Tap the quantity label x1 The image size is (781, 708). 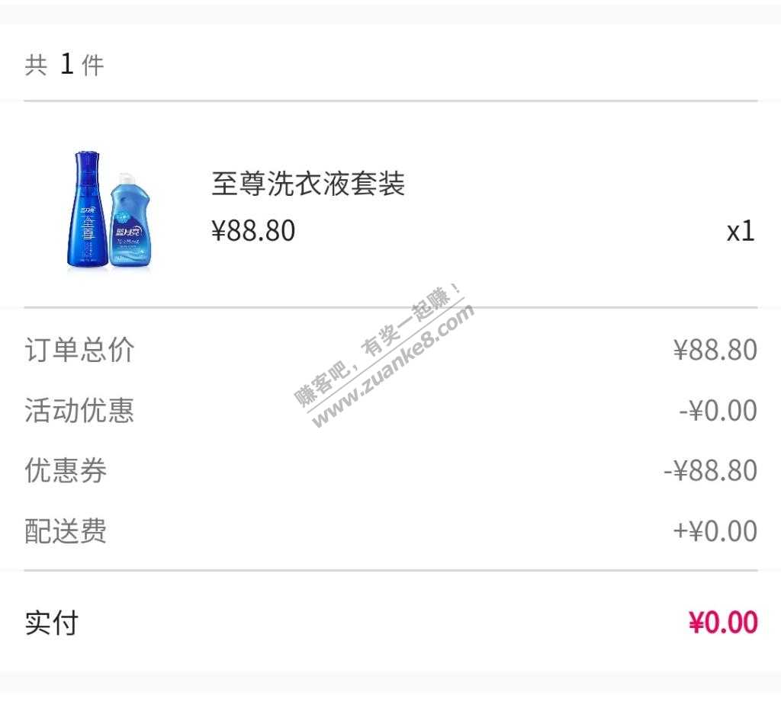click(x=741, y=231)
